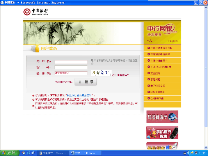Click the scrollbar down arrow
The width and height of the screenshot is (208, 156).
point(206,148)
